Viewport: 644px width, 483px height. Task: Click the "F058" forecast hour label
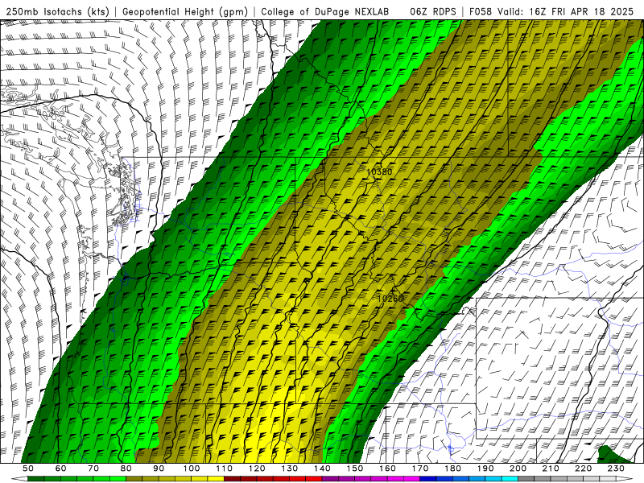(481, 12)
